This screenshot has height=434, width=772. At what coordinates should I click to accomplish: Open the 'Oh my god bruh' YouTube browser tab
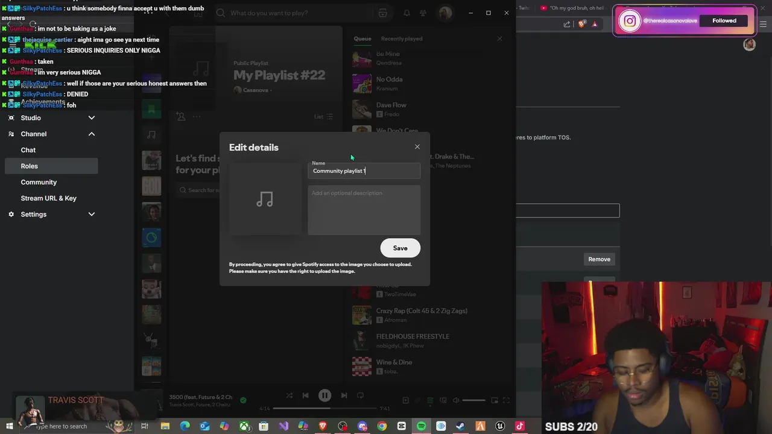click(571, 8)
